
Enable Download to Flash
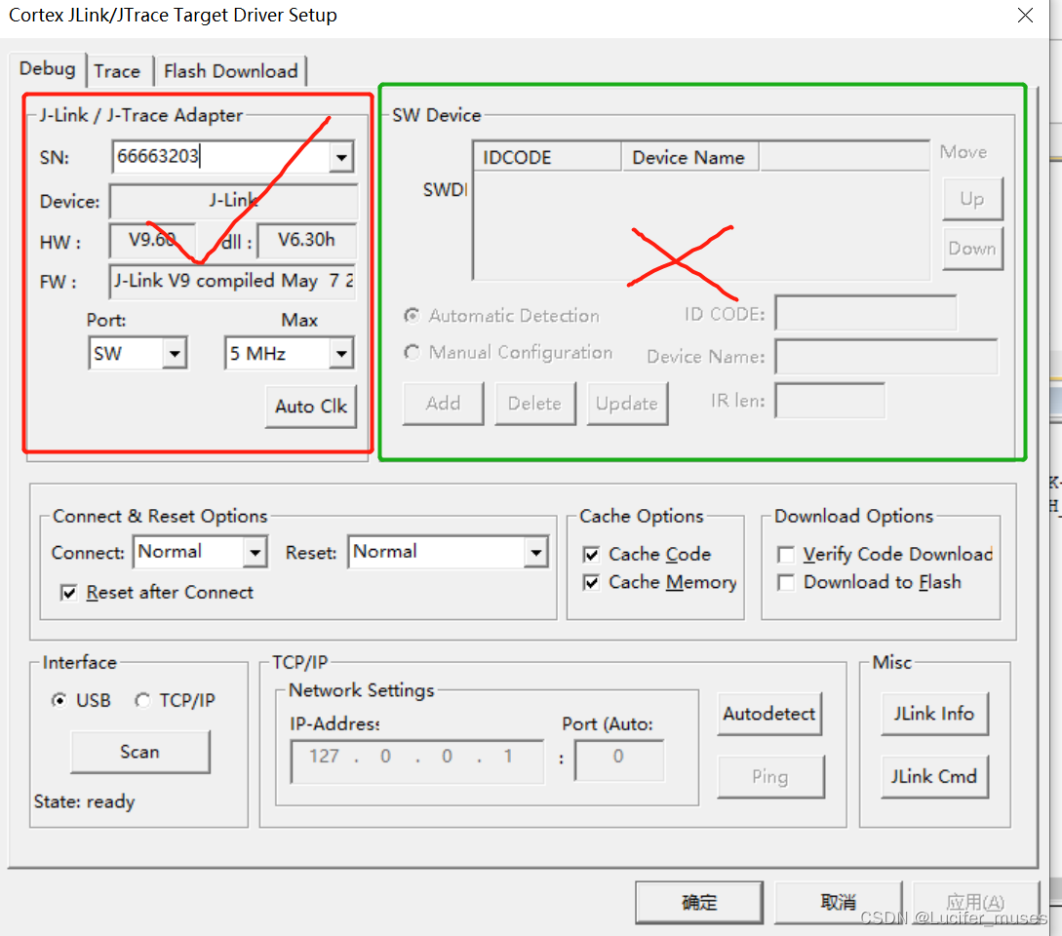coord(786,582)
